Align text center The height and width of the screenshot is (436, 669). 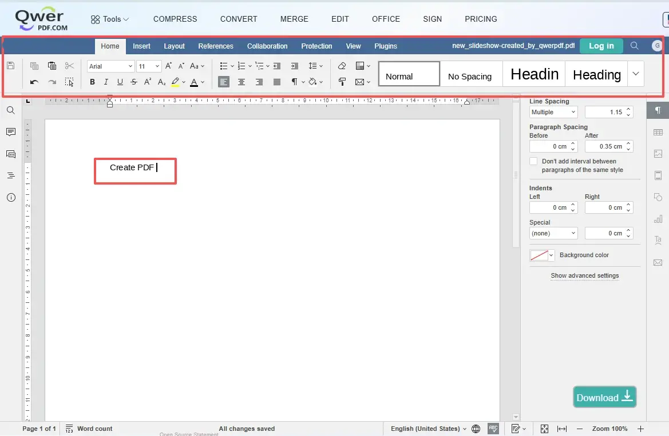click(x=242, y=82)
